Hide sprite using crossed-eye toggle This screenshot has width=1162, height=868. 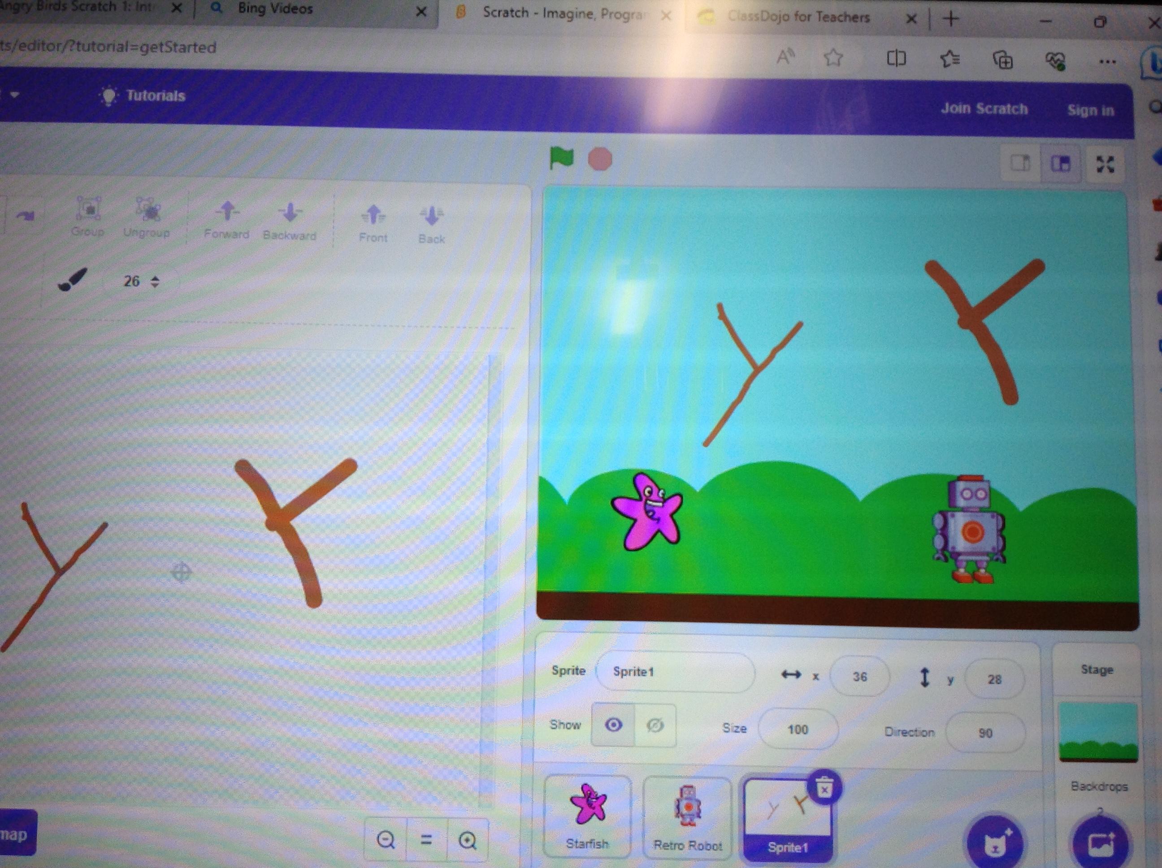pos(655,726)
